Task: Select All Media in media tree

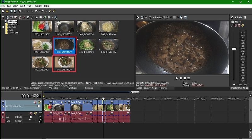Action: pos(13,21)
